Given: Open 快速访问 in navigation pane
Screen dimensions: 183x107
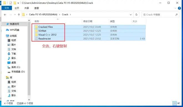Looking at the screenshot, I should coord(14,24).
